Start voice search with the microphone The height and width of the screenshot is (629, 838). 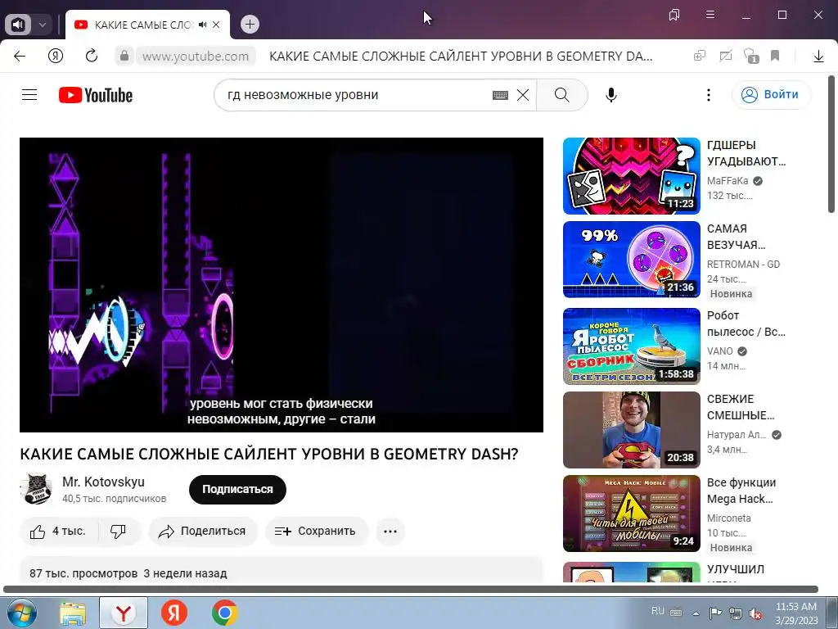[x=610, y=95]
